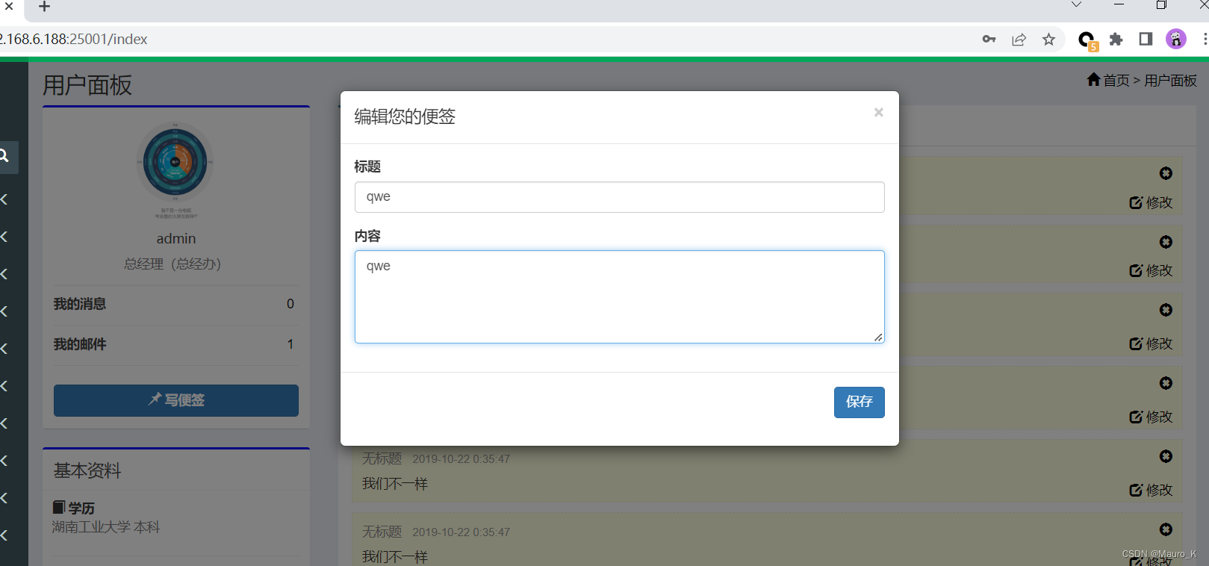Click 用户面板 in the breadcrumb
1209x566 pixels.
pos(1170,81)
